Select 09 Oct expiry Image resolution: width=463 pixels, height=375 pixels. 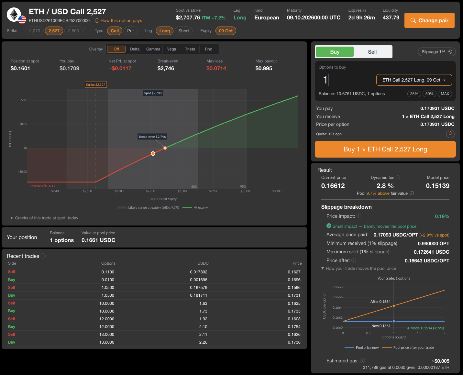click(226, 31)
